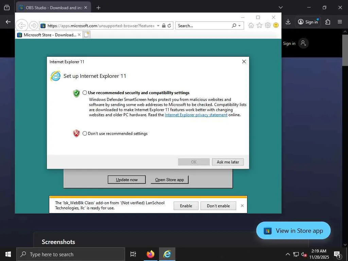Click the Firefox back arrow

(8, 22)
